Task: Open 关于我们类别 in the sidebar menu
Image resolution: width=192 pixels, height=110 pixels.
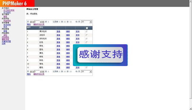Action: 9,10
